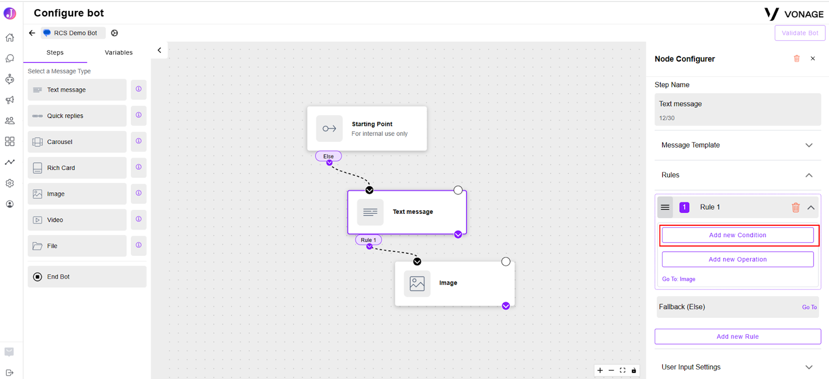Select File message type
Screen dimensions: 829x379
coord(77,246)
